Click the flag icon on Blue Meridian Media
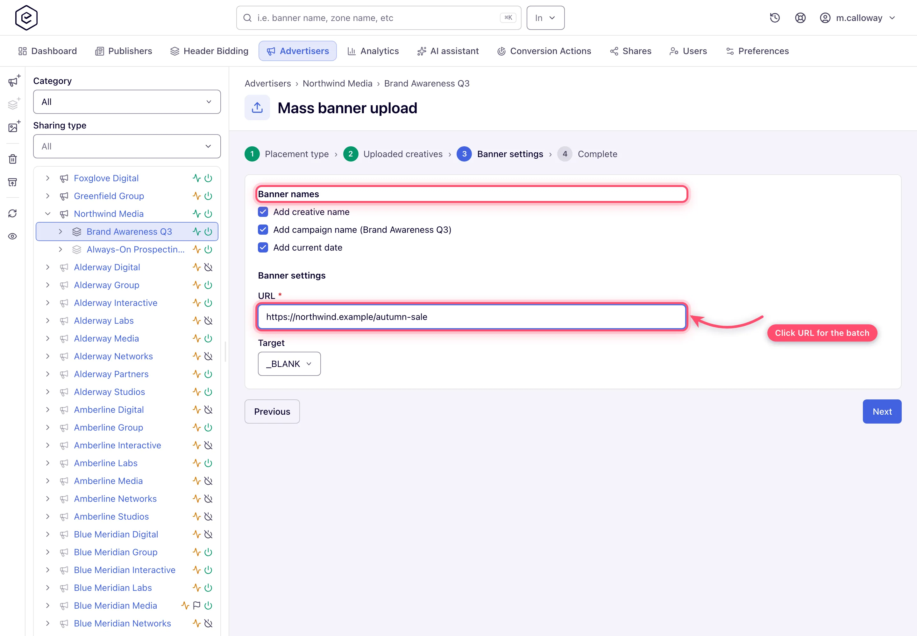917x636 pixels. pos(197,606)
